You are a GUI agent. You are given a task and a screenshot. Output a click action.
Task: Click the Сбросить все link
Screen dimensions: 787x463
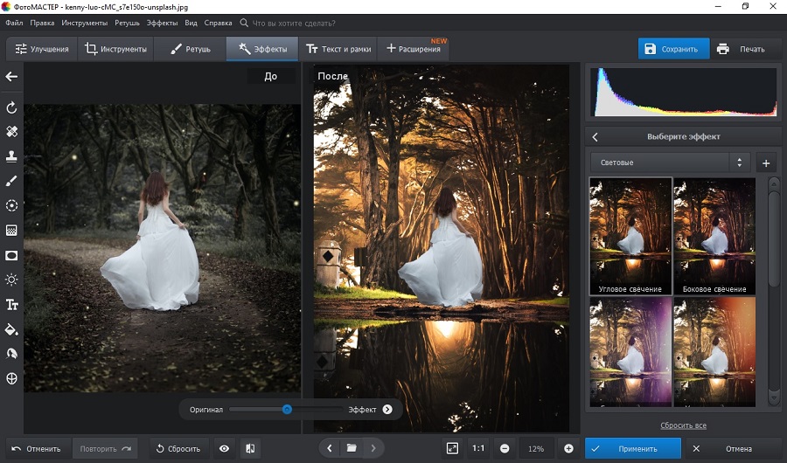pos(683,425)
